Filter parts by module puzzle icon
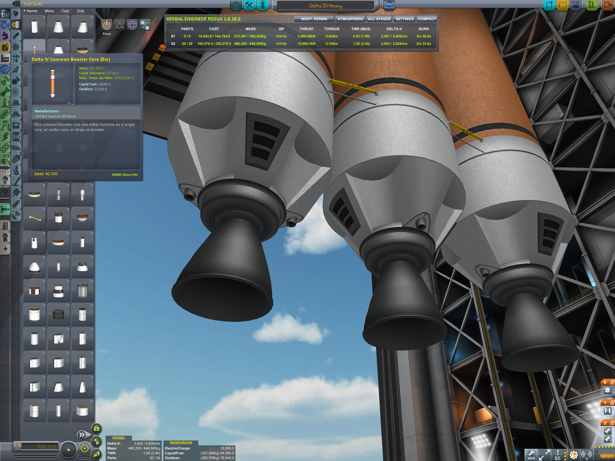This screenshot has width=615, height=461. pos(5,36)
